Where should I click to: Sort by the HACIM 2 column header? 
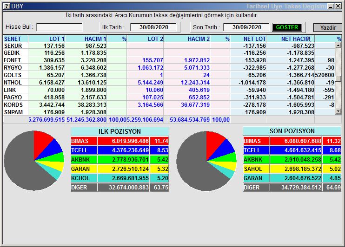click(187, 39)
